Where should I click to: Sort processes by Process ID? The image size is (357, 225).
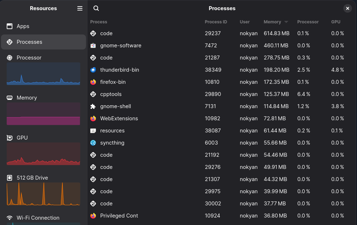click(216, 22)
